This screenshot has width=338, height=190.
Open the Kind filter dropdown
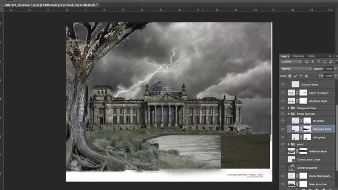[291, 62]
